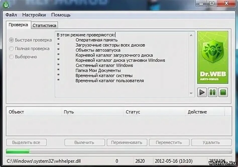
Task: Click 'Корневой каталог загрузочного диска' line
Action: tap(114, 55)
